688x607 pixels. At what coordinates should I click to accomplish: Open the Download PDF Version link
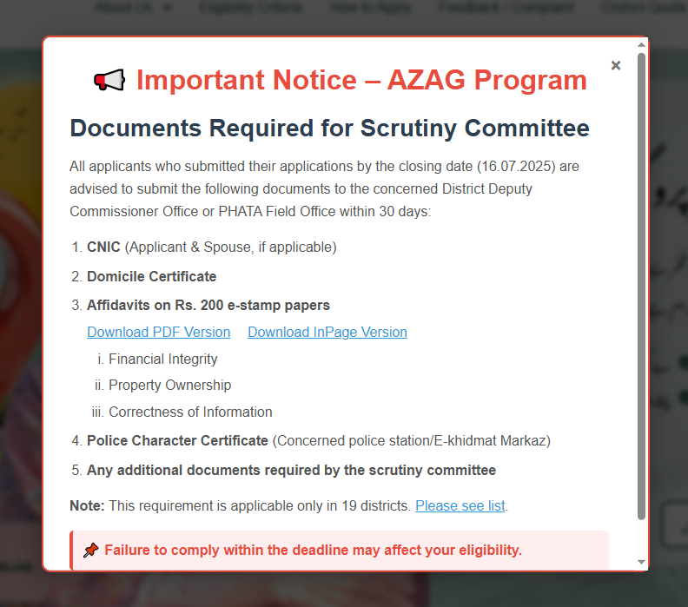tap(159, 332)
